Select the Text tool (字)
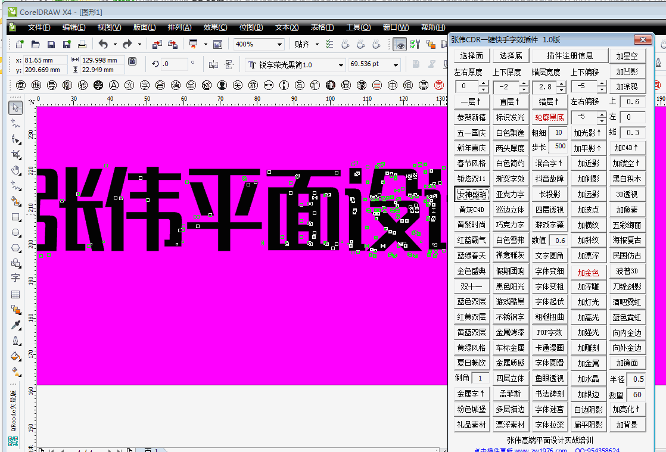Viewport: 666px width, 452px height. coord(15,278)
